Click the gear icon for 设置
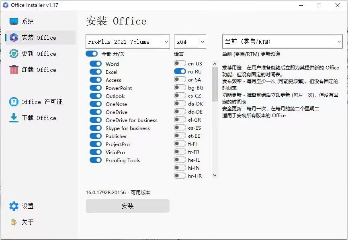The image size is (348, 240). click(x=14, y=206)
